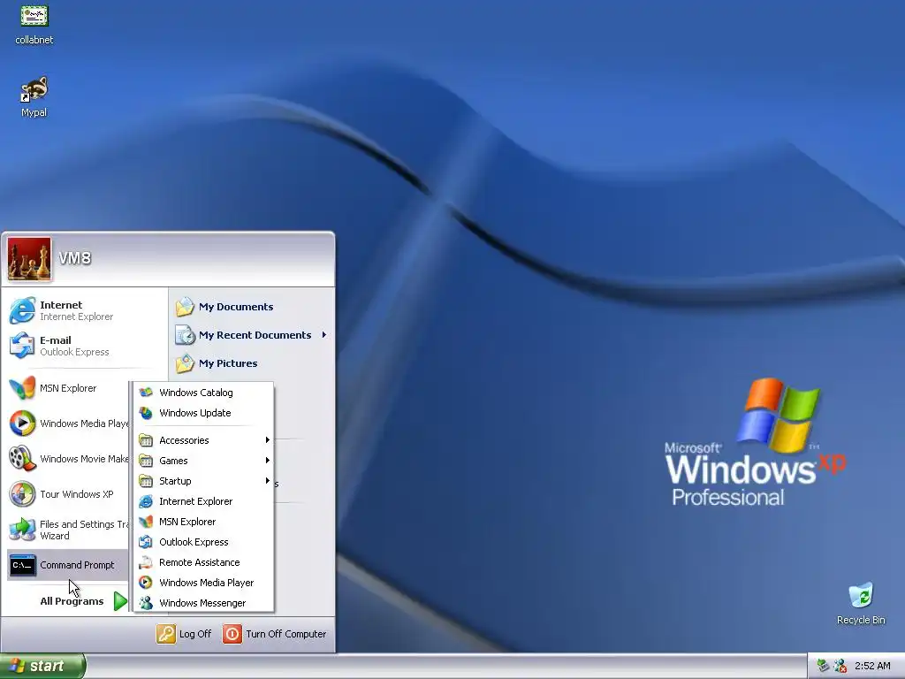Image resolution: width=905 pixels, height=679 pixels.
Task: Open the collabnet desktop icon
Action: click(x=34, y=24)
